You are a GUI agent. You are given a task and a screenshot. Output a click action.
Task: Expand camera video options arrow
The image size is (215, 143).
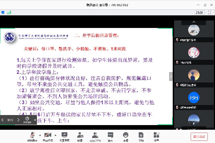[56, 135]
